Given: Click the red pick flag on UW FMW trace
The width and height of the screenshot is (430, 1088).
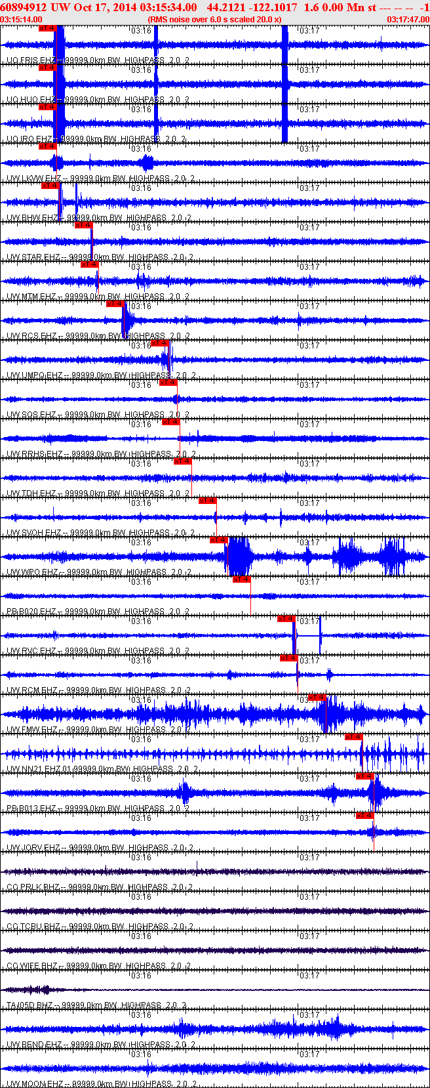Looking at the screenshot, I should point(317,698).
